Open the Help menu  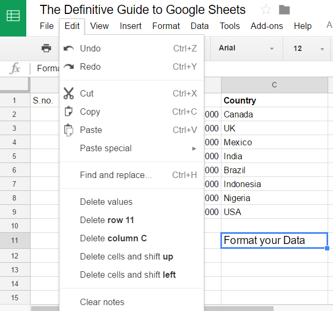(302, 26)
